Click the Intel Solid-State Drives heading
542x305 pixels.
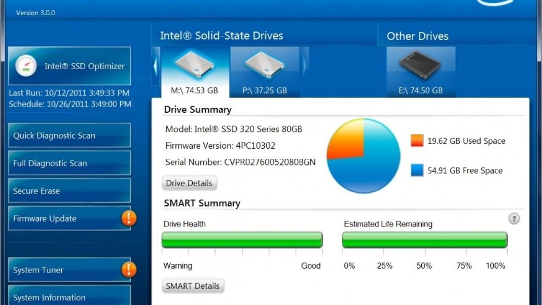pos(221,36)
